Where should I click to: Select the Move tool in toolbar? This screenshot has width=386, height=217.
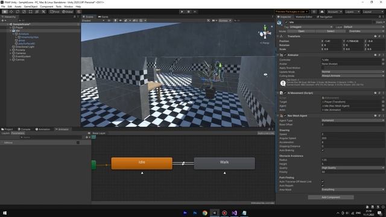[11, 11]
